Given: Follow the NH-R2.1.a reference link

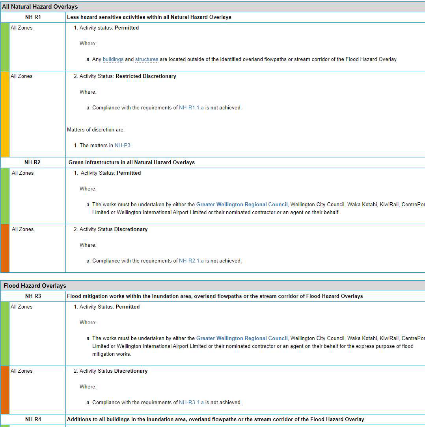Looking at the screenshot, I should coord(191,261).
